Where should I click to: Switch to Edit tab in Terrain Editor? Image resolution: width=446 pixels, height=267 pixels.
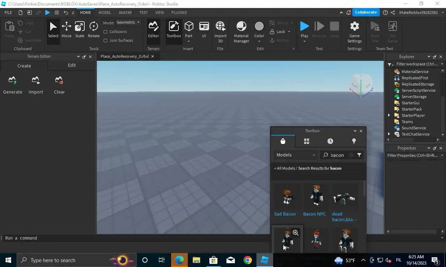coord(72,65)
